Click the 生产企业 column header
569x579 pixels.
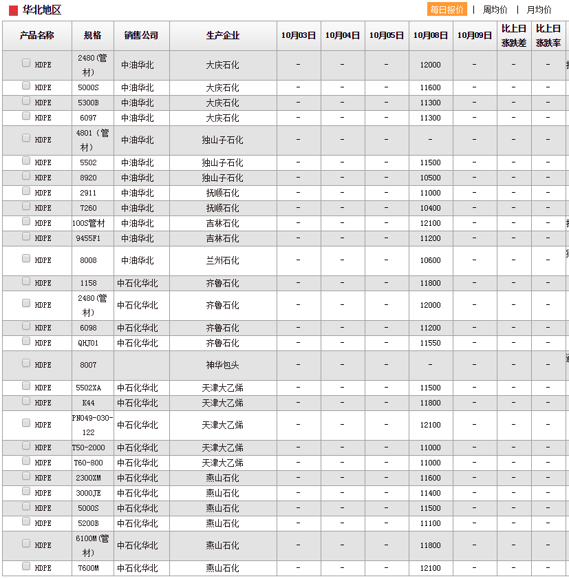pyautogui.click(x=223, y=35)
